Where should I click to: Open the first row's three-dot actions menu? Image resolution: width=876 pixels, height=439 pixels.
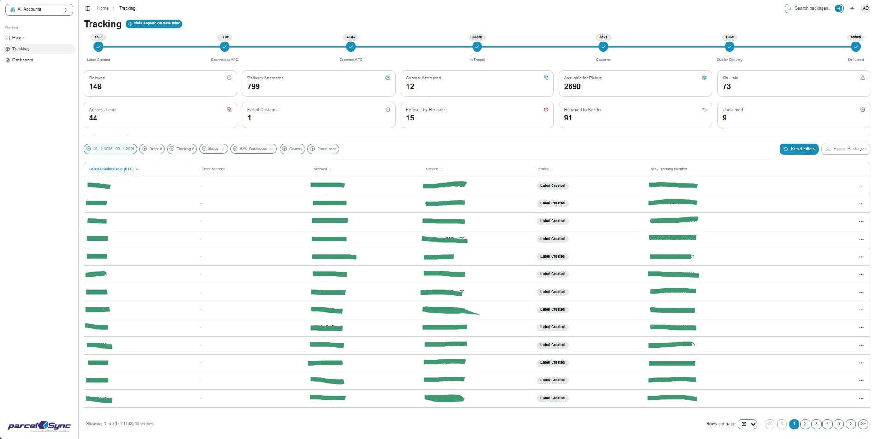861,186
